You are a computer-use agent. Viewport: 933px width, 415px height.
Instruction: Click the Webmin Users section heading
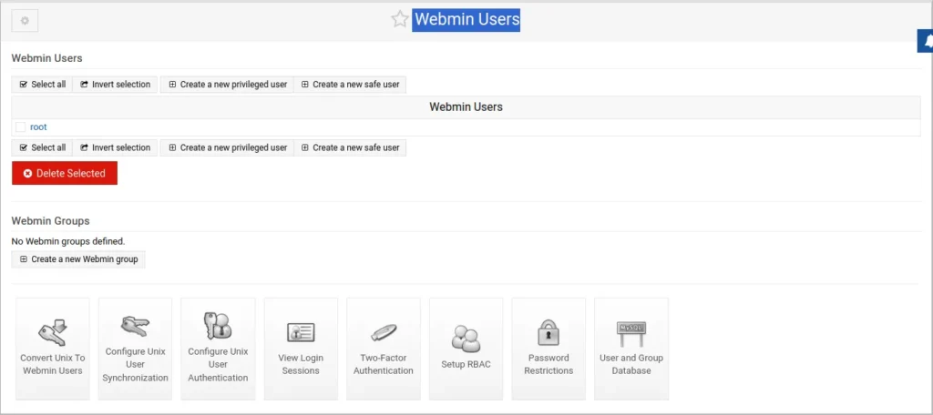pyautogui.click(x=47, y=58)
